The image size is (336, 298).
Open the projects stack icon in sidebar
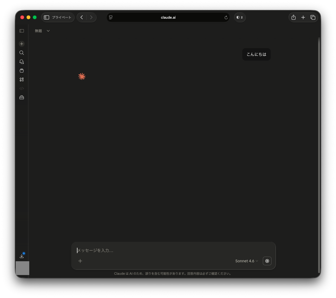(x=22, y=71)
